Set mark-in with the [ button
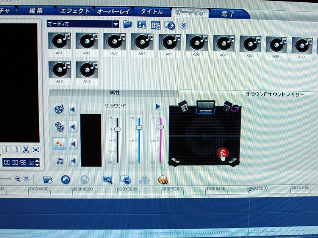Viewport: 318px width, 238px height. [x=7, y=150]
